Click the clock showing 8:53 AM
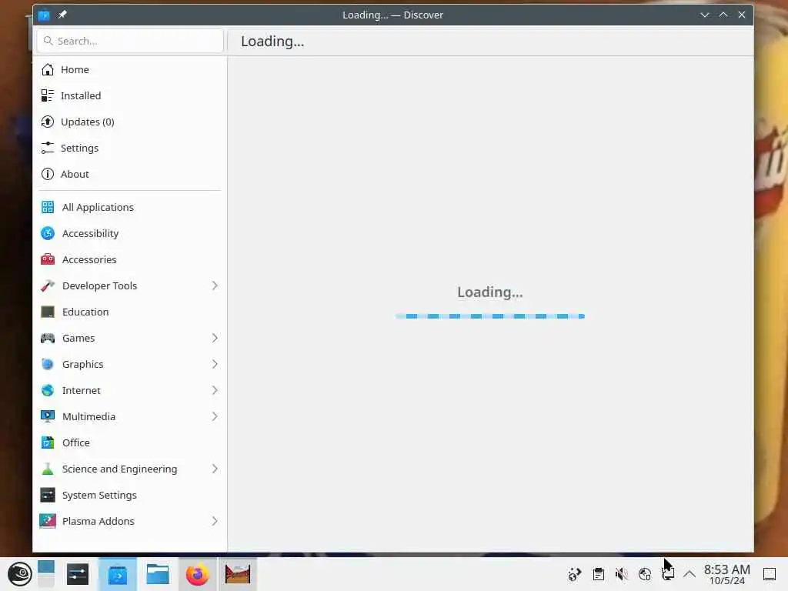The image size is (788, 591). [x=726, y=574]
